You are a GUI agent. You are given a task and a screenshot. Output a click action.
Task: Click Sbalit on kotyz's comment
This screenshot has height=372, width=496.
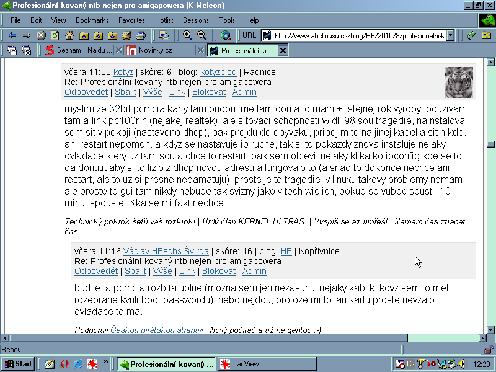(126, 92)
